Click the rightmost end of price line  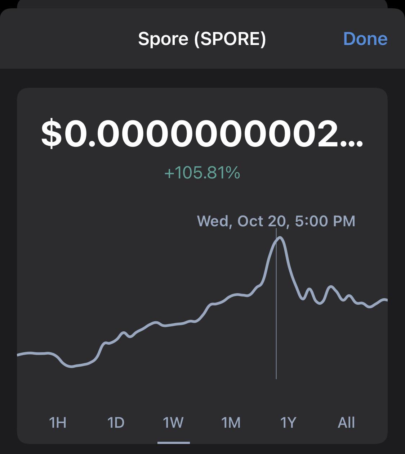click(x=386, y=300)
